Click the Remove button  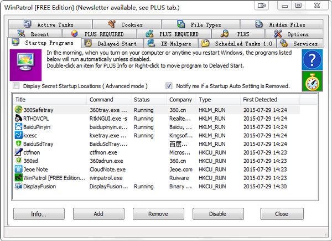tap(158, 214)
